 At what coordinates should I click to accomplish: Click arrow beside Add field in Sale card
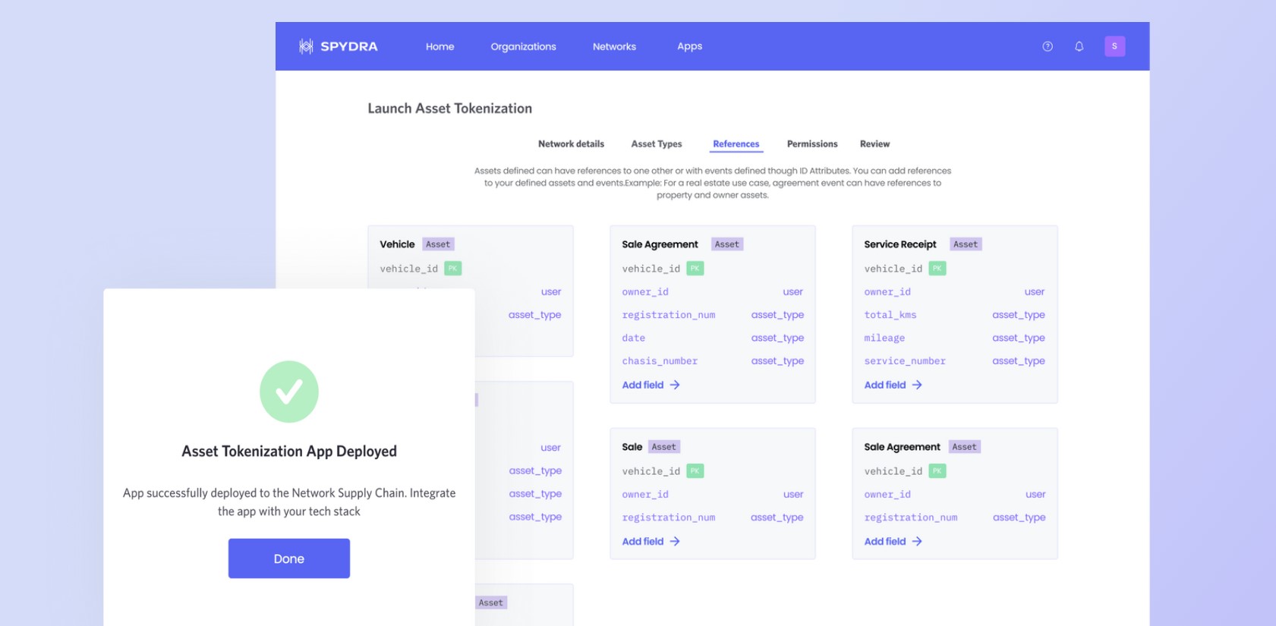[675, 542]
